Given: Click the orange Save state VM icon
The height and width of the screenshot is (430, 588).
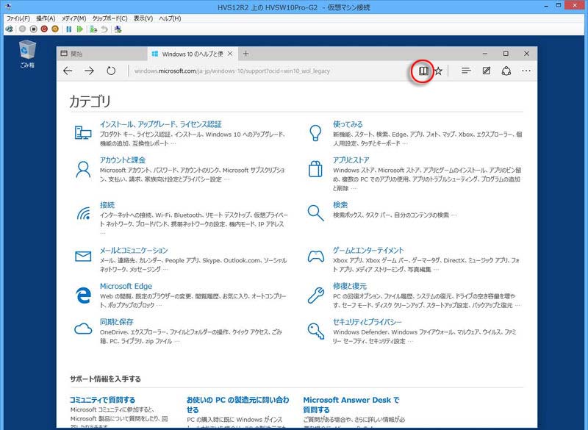Looking at the screenshot, I should coord(55,29).
